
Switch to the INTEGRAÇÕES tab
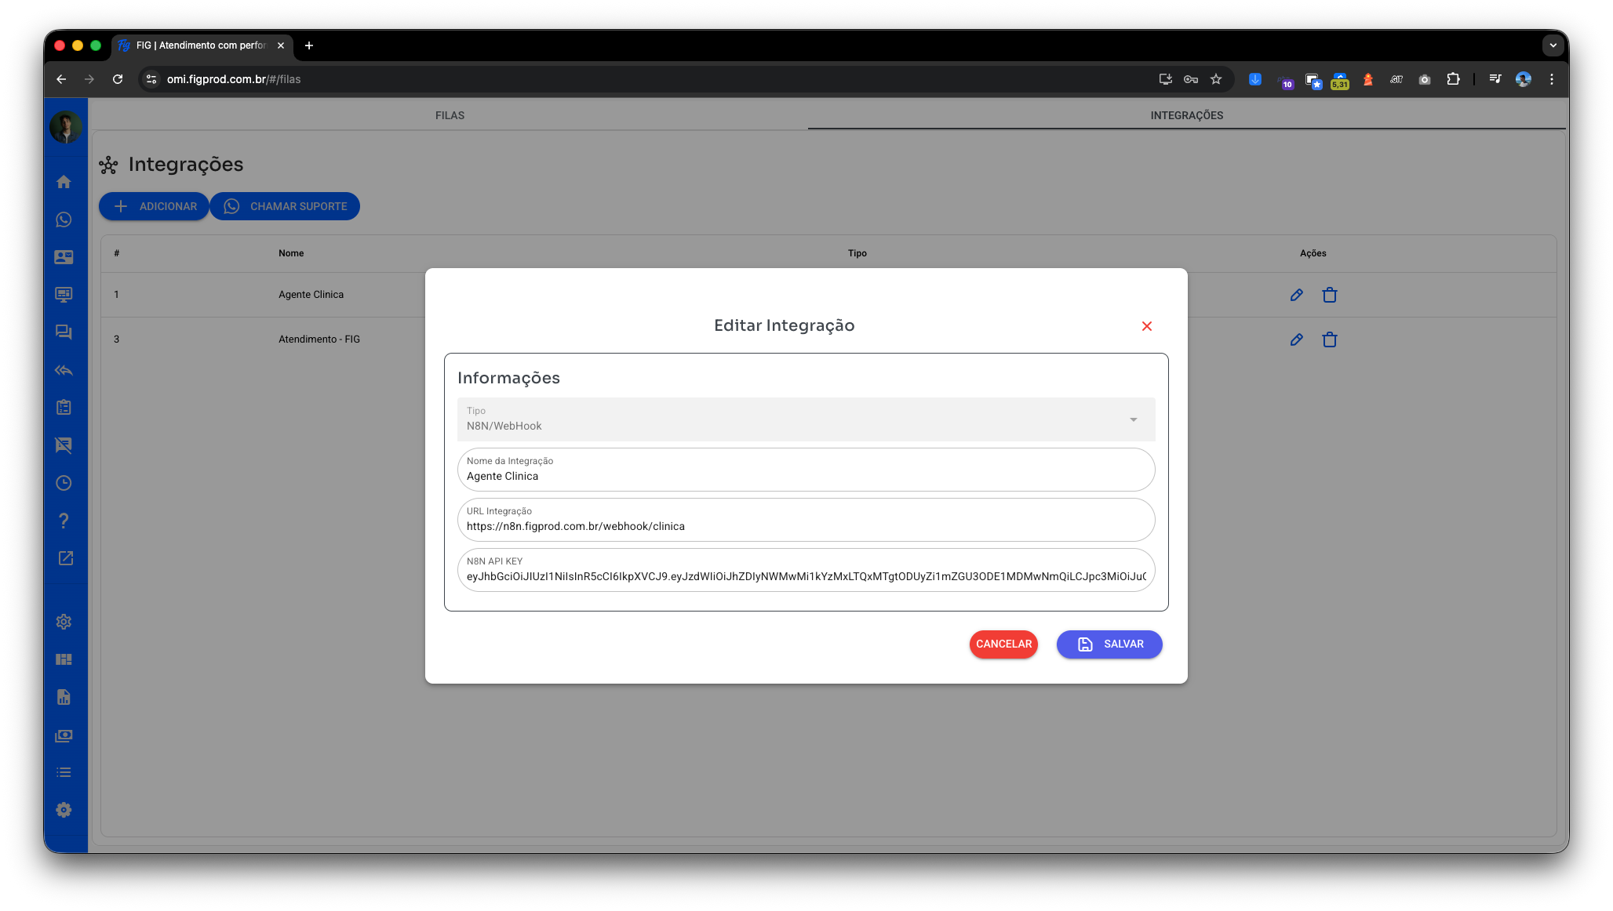[x=1186, y=115]
